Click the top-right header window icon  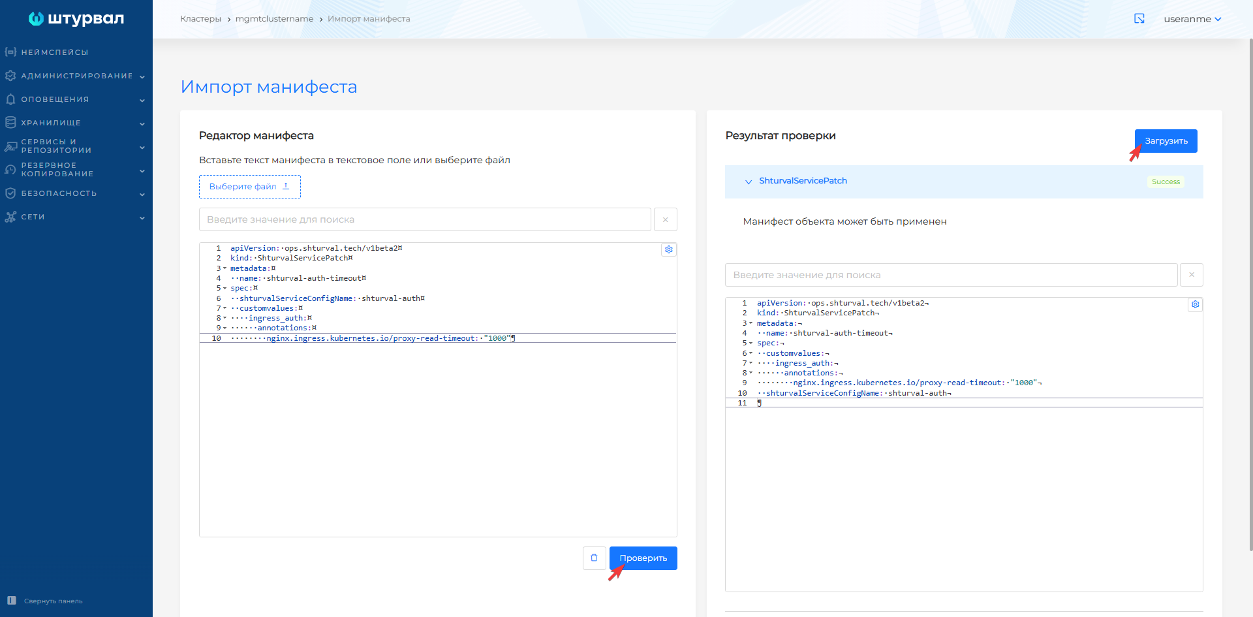(1139, 19)
